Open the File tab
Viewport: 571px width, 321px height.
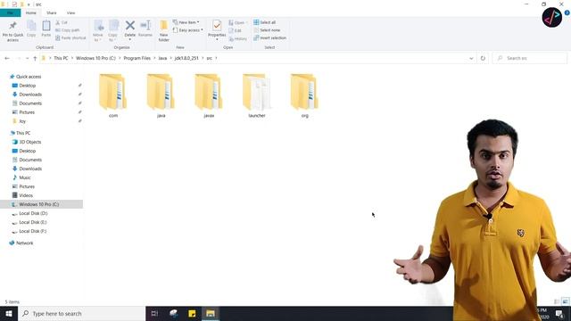tap(11, 12)
